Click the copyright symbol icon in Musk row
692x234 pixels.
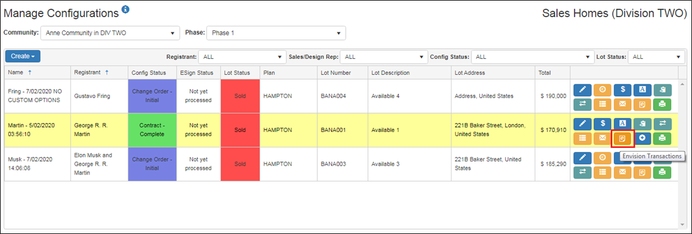[602, 157]
